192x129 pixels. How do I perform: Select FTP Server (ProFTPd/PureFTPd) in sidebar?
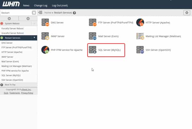point(17,47)
